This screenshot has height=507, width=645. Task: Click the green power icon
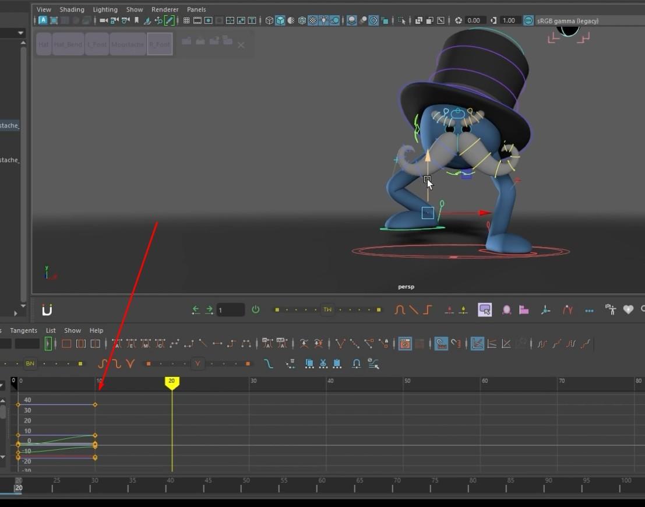tap(255, 309)
